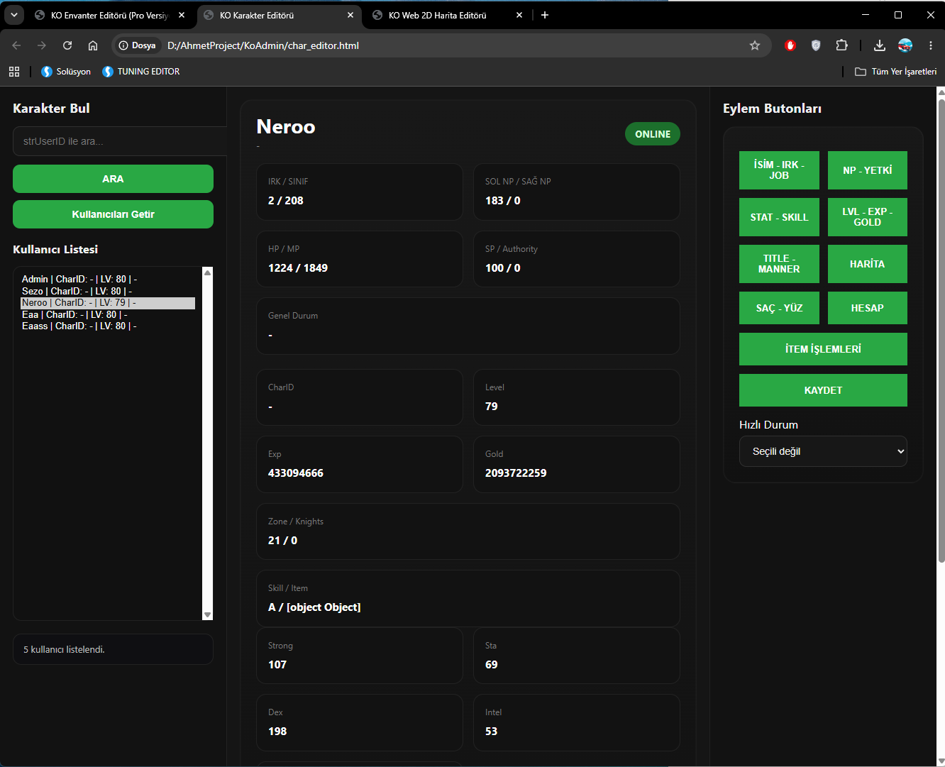
Task: Open the TUNING EDITOR bookmark
Action: coord(140,72)
